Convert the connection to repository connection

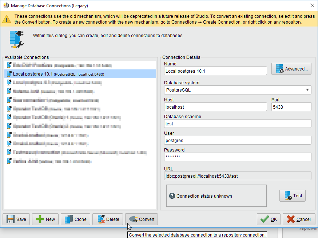[142, 219]
